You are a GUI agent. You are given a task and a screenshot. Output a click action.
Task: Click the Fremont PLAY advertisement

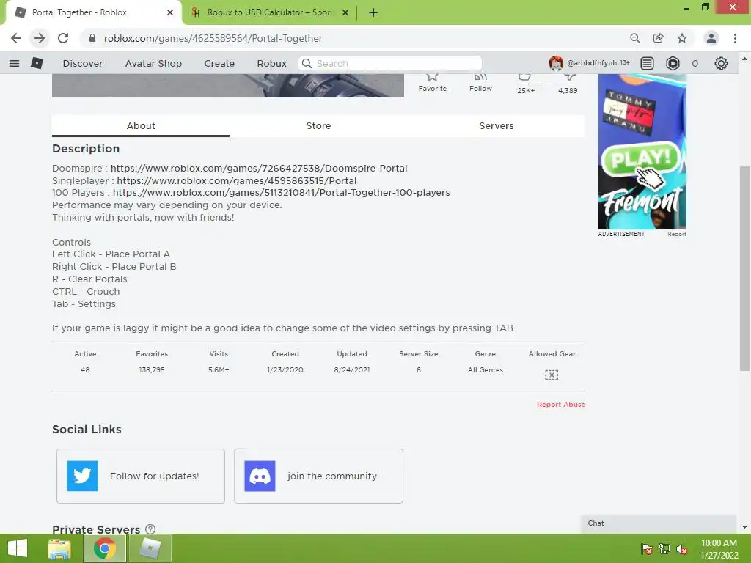642,151
